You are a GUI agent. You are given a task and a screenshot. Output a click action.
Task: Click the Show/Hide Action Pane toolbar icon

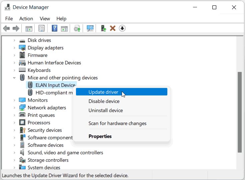tap(64, 29)
